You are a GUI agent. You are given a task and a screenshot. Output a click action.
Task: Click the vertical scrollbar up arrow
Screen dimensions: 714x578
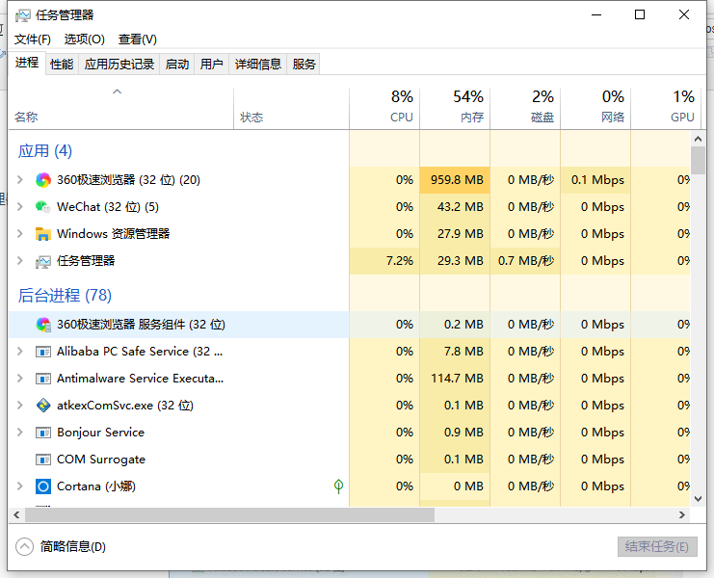pos(698,139)
